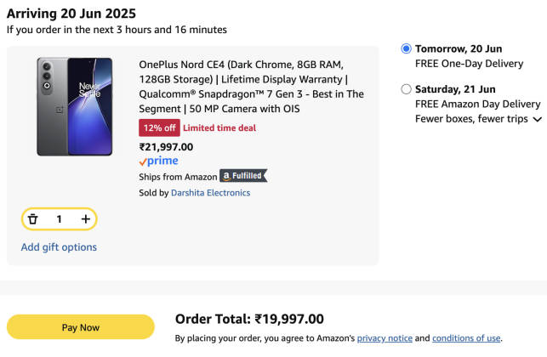Click Add gift options

pyautogui.click(x=59, y=247)
